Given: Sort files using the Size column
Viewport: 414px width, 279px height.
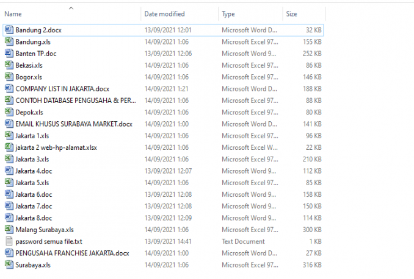Looking at the screenshot, I should click(292, 13).
